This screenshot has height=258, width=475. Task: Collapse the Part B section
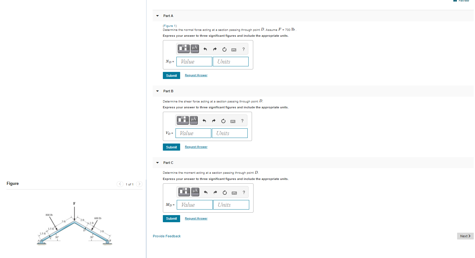point(158,91)
